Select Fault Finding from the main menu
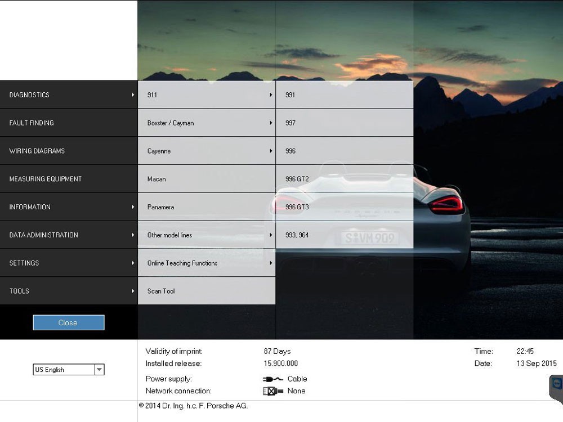 coord(69,123)
